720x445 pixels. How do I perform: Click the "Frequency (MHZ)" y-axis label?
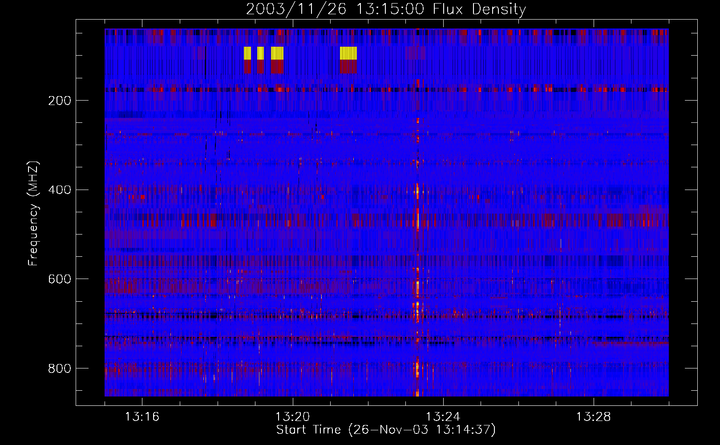pos(33,214)
